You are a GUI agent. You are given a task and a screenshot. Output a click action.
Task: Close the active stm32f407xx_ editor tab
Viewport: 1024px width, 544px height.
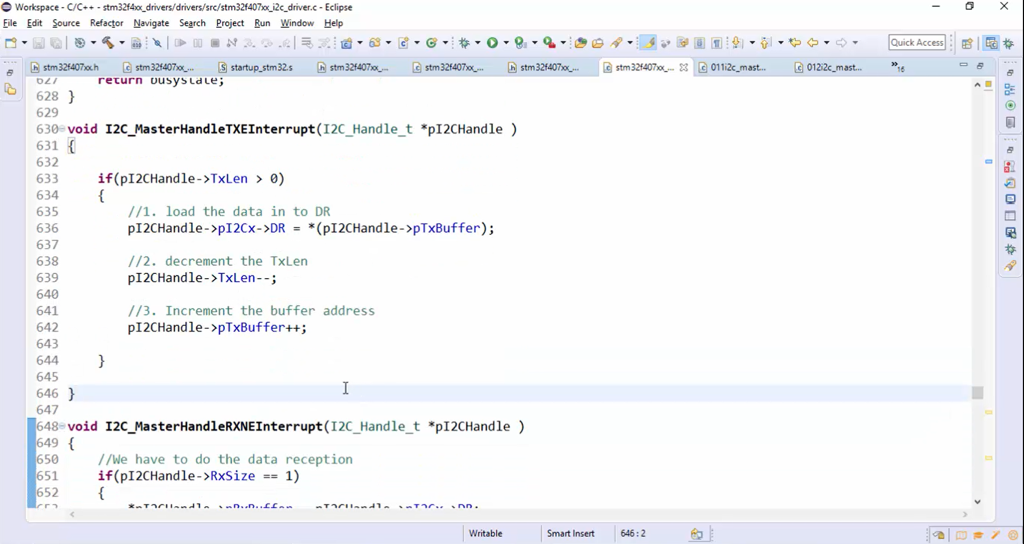[683, 68]
